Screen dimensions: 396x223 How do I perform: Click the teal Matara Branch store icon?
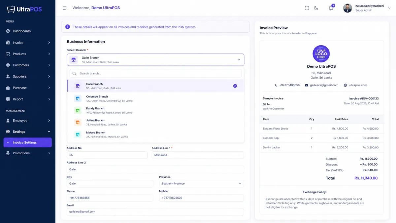(x=78, y=134)
